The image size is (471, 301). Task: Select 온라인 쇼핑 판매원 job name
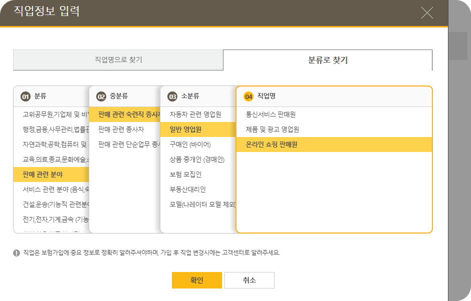pos(334,144)
